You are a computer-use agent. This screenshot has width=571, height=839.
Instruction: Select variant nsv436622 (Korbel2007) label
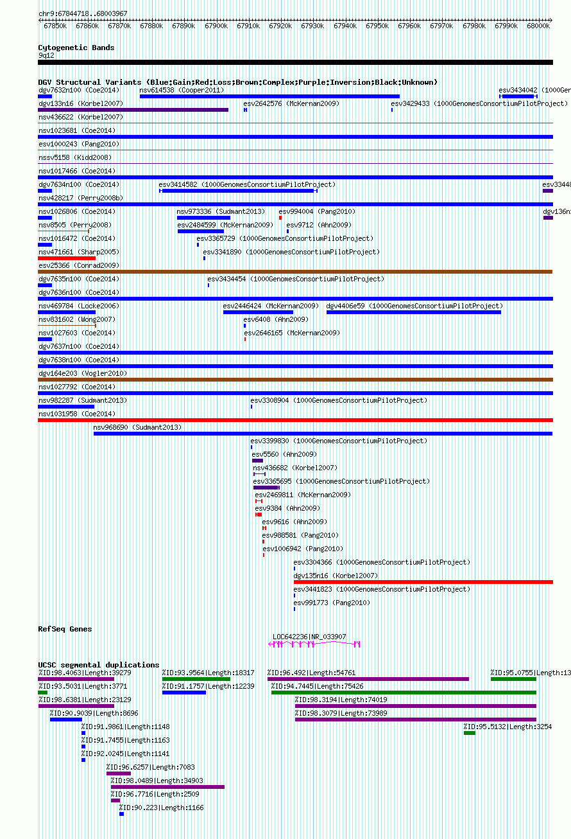[x=81, y=117]
